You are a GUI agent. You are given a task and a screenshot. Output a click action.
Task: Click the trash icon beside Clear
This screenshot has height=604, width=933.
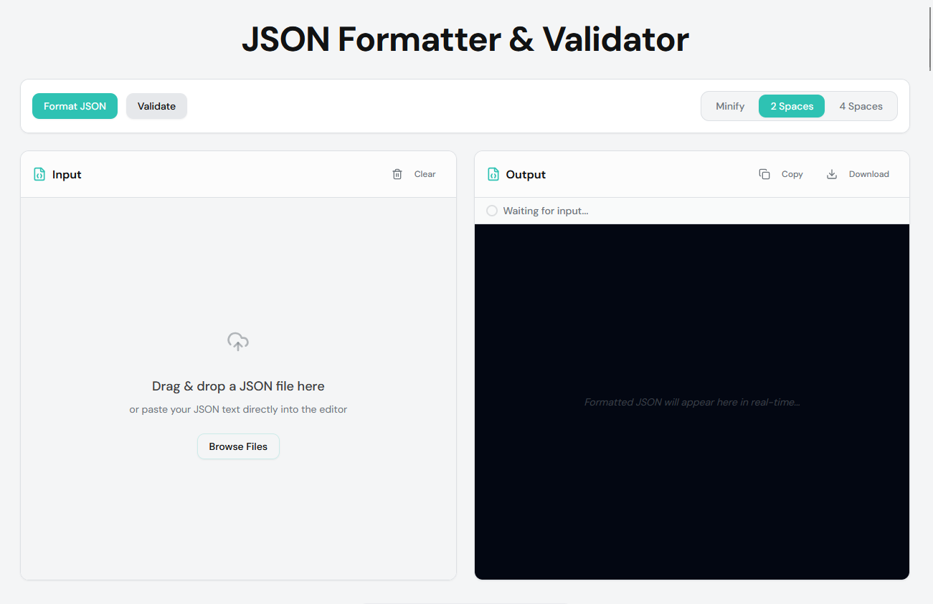click(x=397, y=174)
